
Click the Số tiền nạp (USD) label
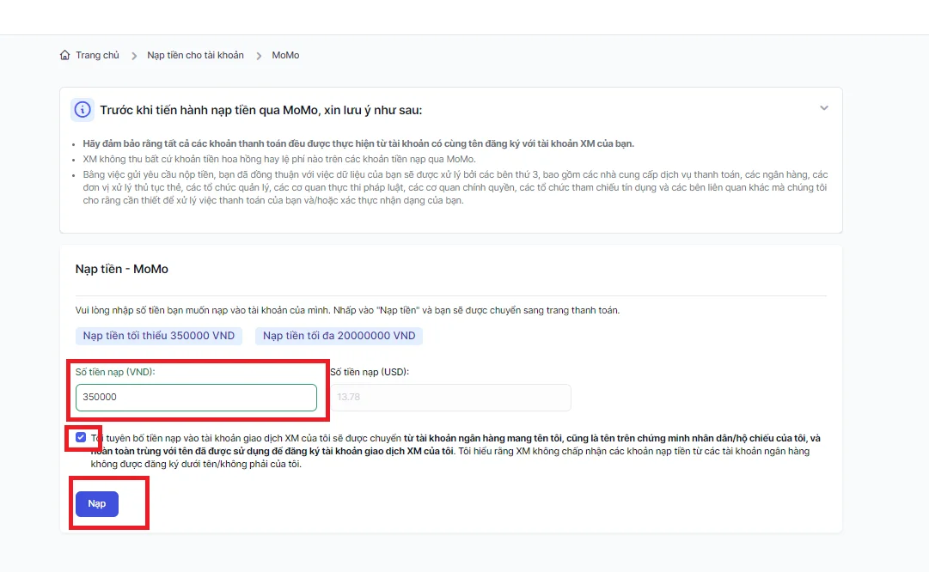coord(370,372)
